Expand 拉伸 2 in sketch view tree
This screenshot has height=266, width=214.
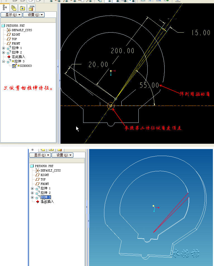click(3, 52)
